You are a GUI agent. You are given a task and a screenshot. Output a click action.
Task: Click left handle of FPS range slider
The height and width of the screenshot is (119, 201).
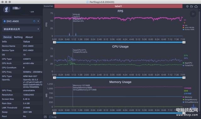coord(55,42)
